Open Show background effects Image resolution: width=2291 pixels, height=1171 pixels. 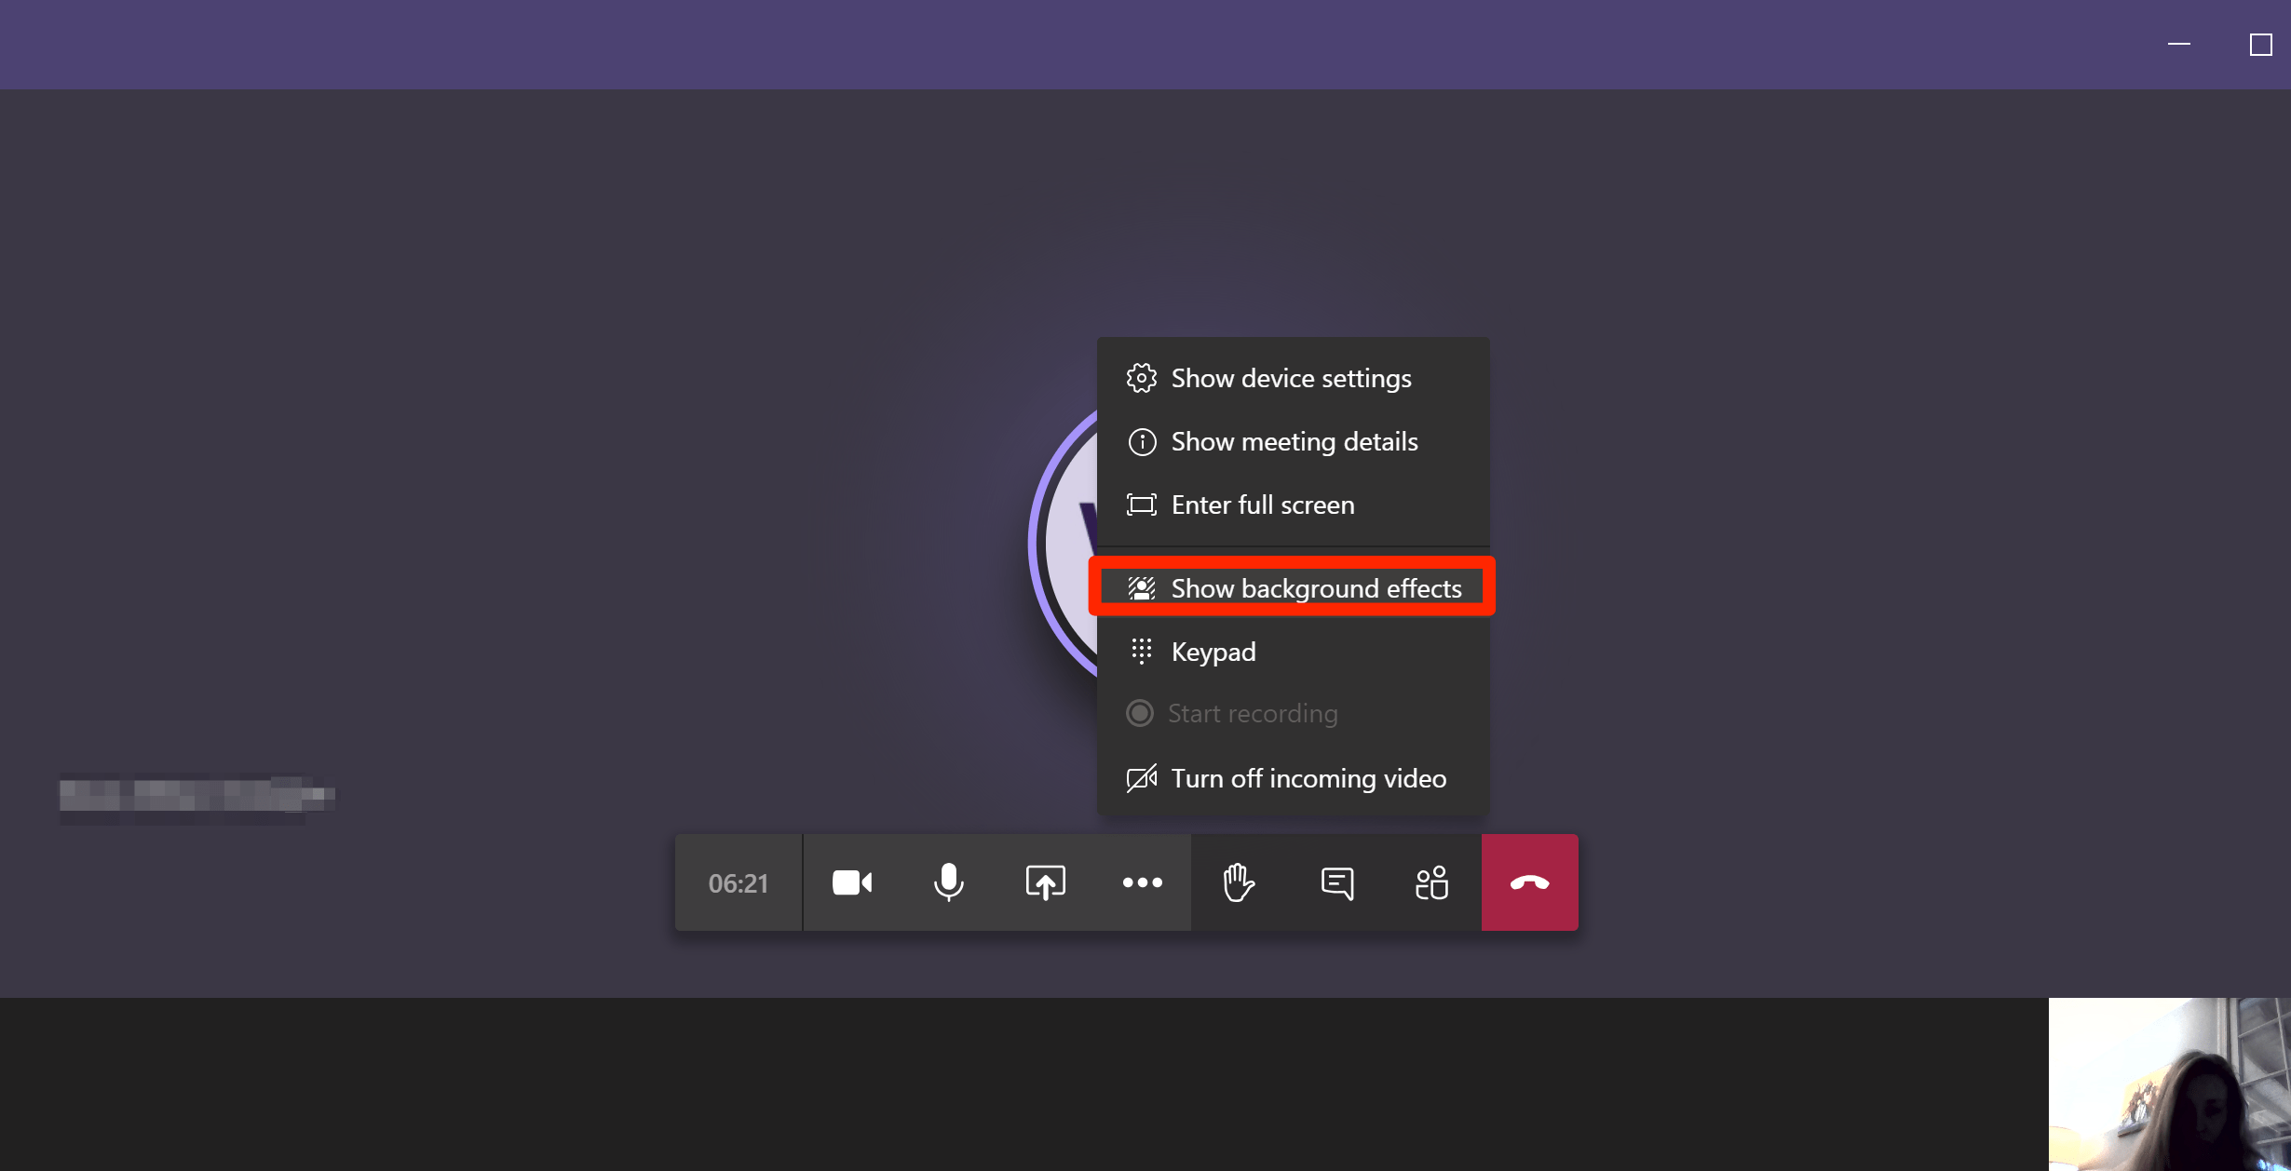point(1315,588)
